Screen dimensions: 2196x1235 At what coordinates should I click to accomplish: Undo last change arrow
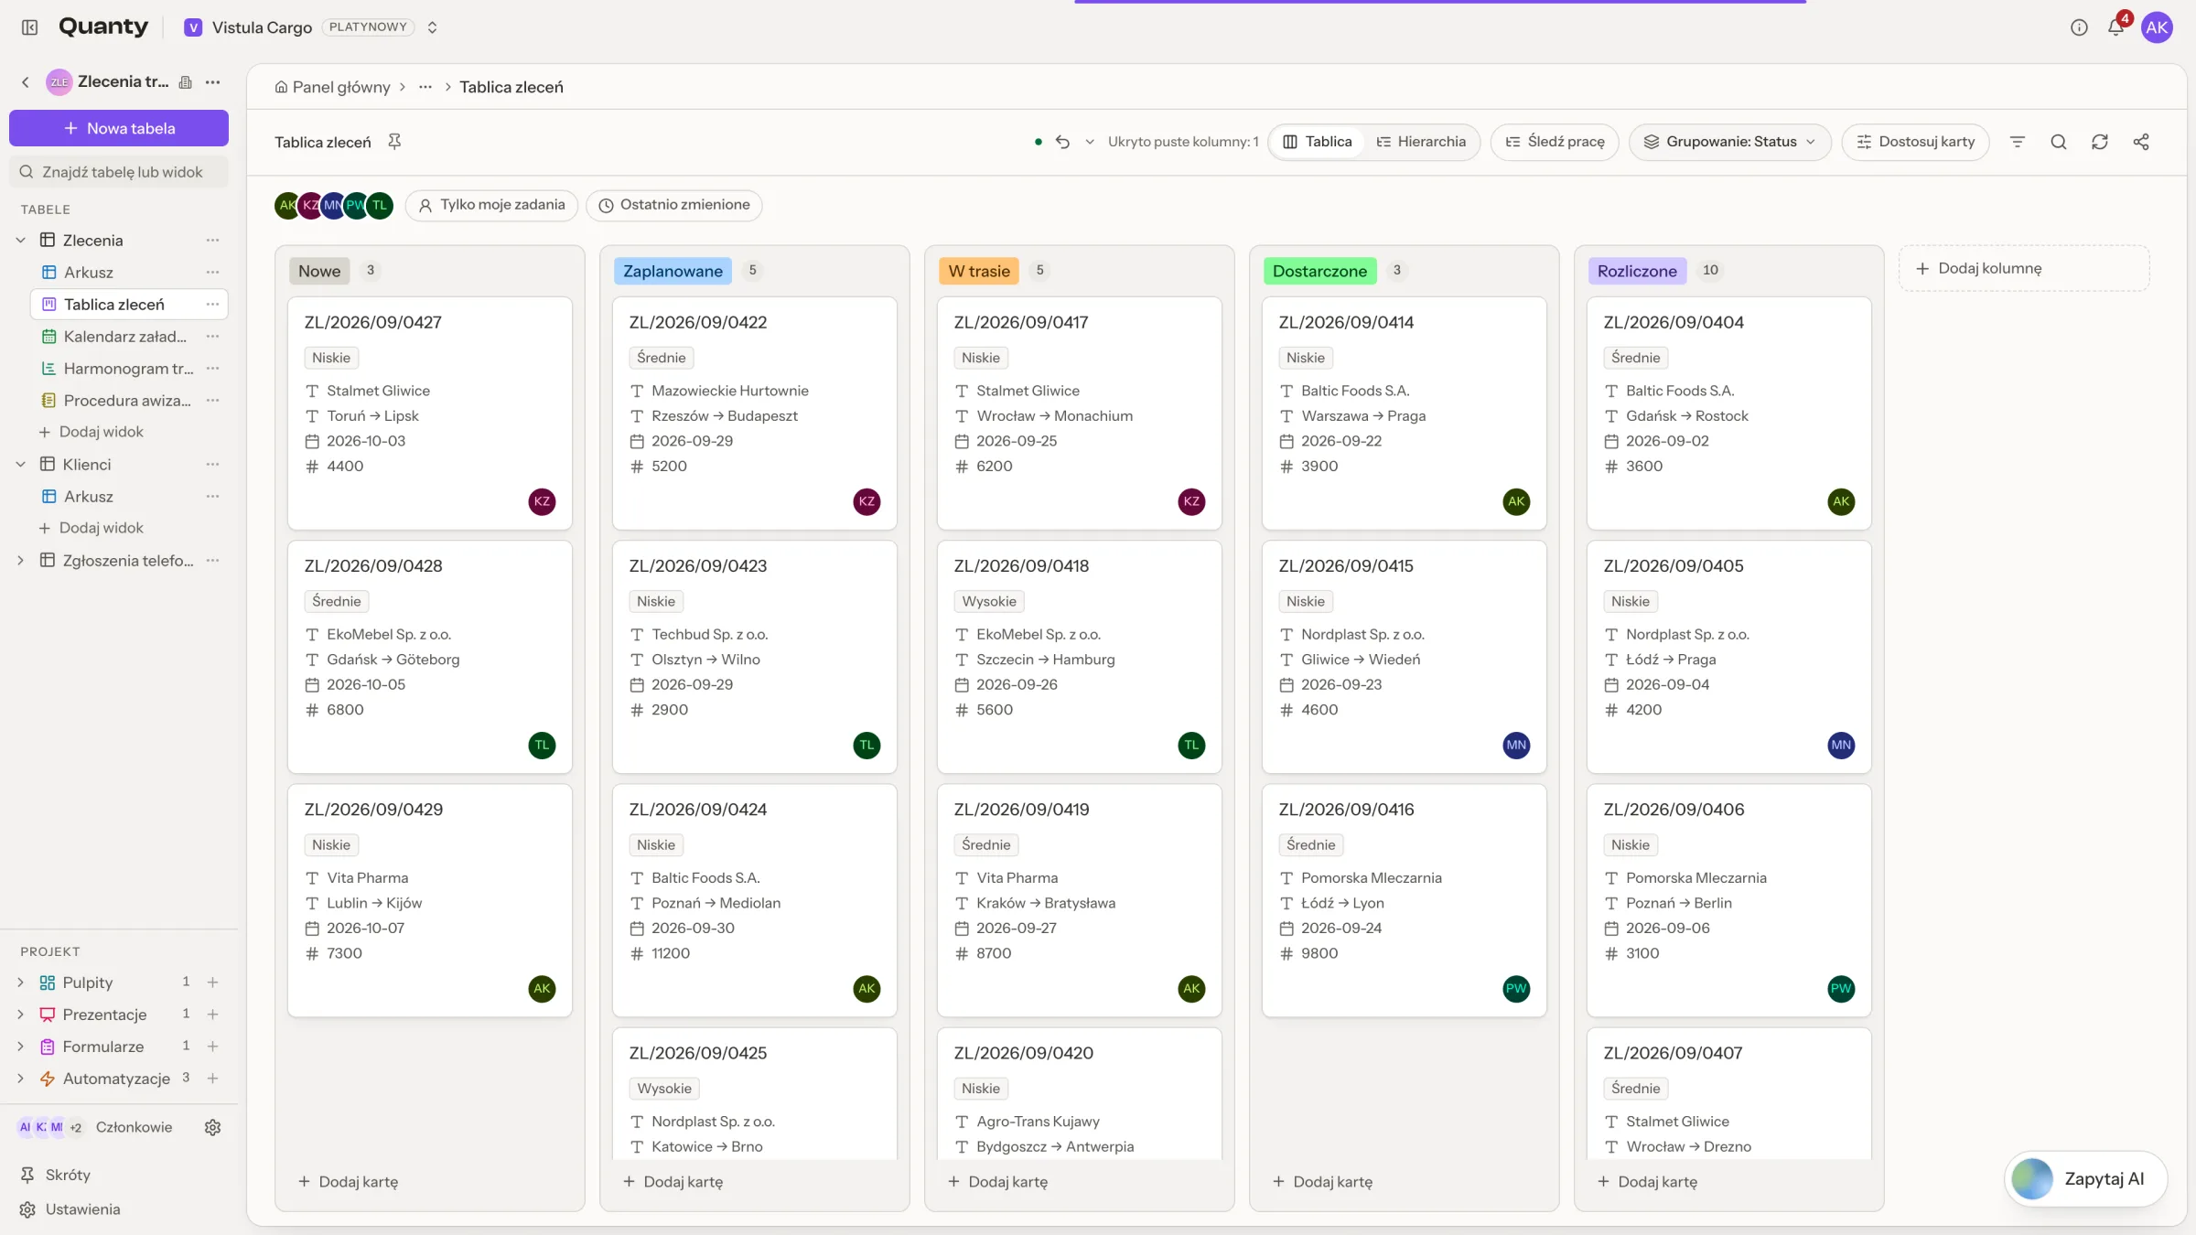pos(1062,142)
